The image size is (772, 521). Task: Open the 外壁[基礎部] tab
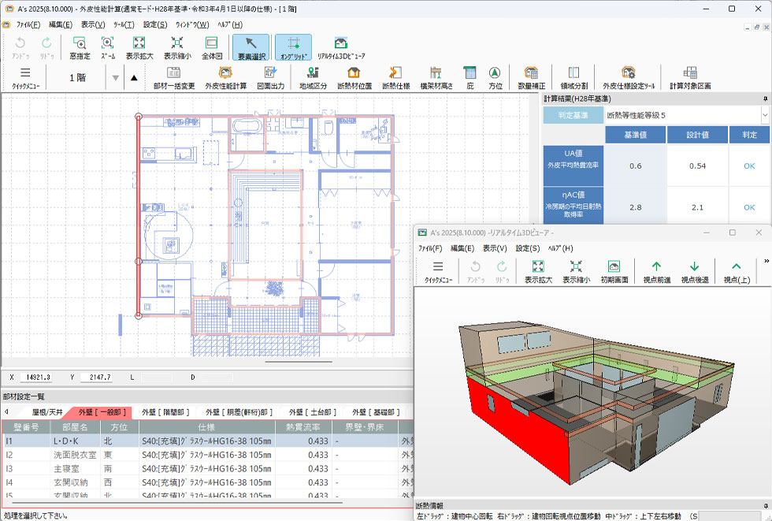(376, 412)
